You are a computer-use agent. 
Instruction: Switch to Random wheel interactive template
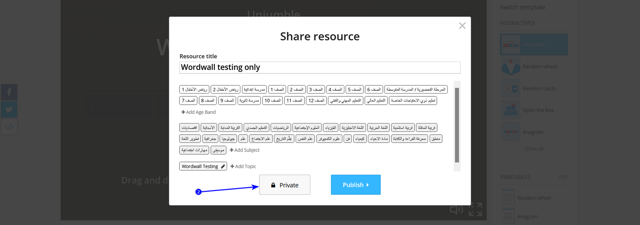534,66
